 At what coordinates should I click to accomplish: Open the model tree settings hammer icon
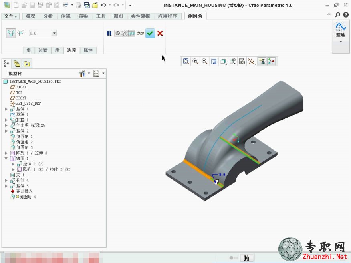click(82, 74)
